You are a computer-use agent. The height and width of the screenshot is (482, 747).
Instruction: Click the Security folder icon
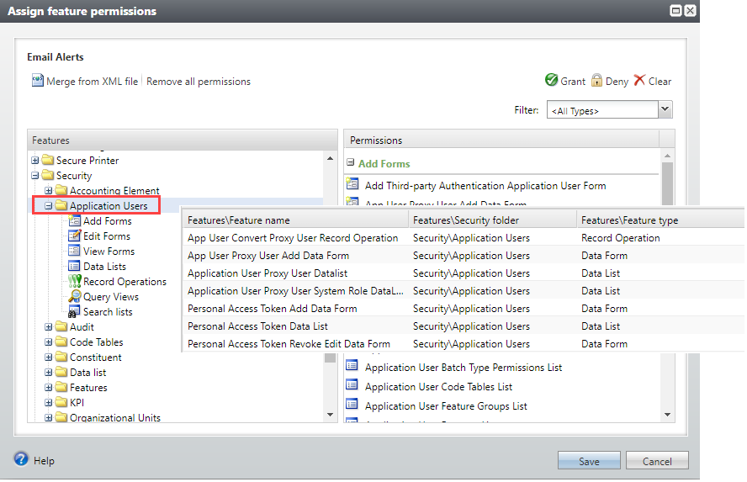[x=48, y=175]
